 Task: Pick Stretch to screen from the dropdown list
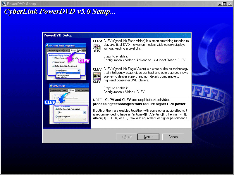tap(68, 75)
